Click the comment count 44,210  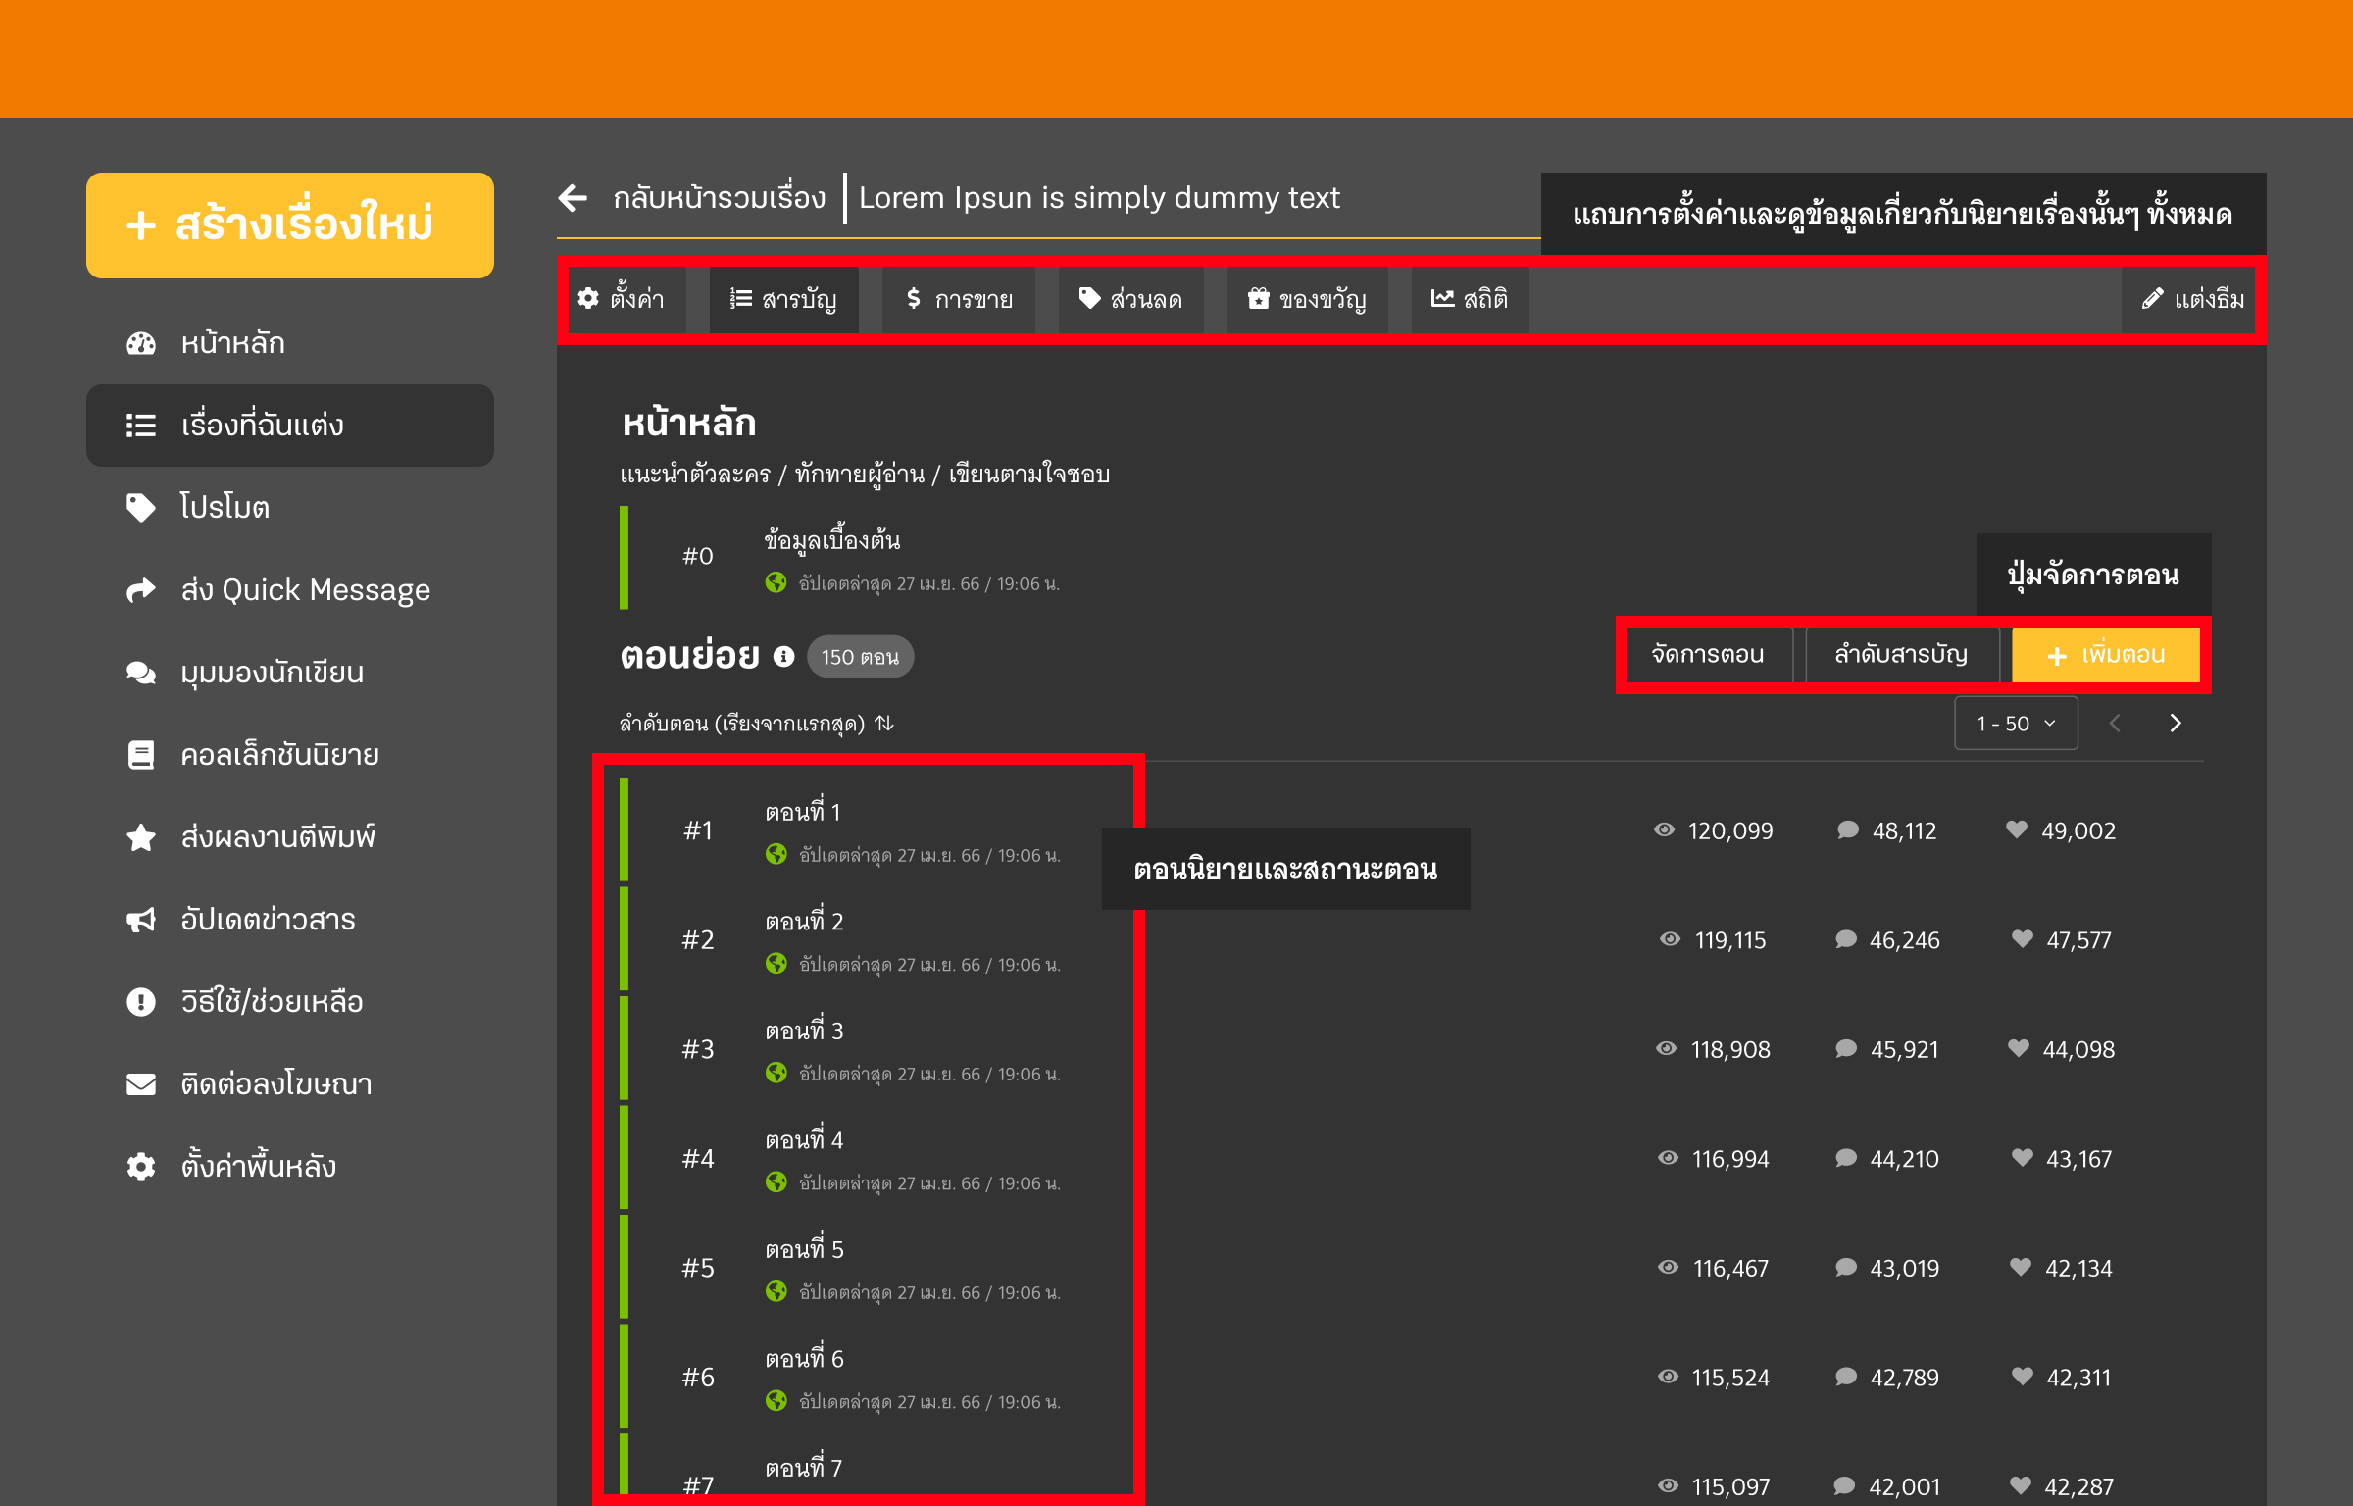click(x=1904, y=1159)
